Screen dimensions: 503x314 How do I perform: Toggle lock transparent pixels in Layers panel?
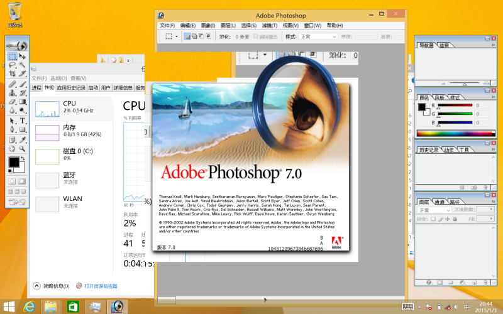[433, 219]
